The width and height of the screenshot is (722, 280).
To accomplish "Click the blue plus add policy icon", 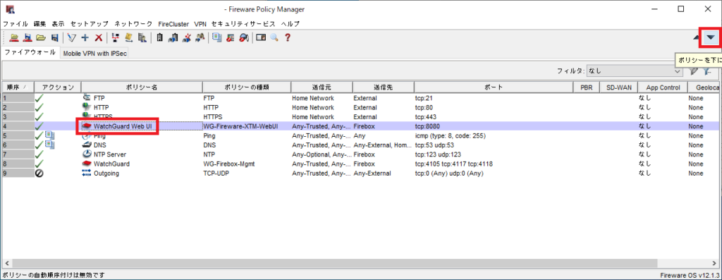I will pos(85,38).
